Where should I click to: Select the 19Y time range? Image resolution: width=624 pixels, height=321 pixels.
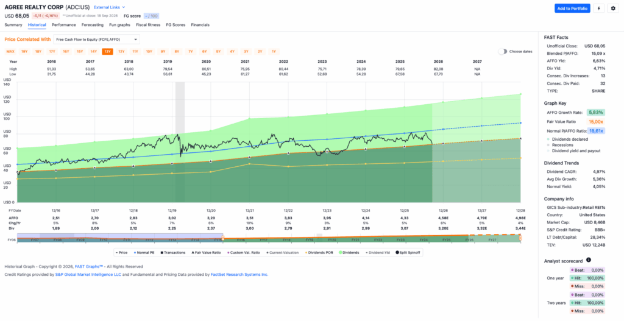pyautogui.click(x=24, y=51)
